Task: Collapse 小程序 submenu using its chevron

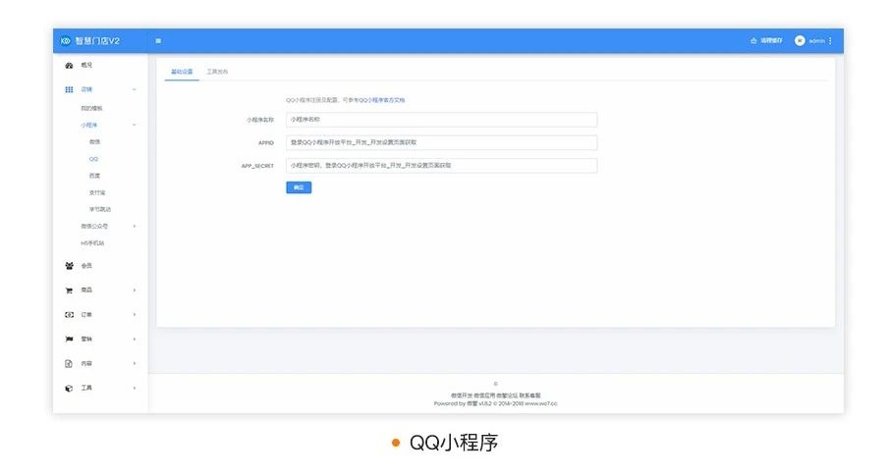Action: coord(135,126)
